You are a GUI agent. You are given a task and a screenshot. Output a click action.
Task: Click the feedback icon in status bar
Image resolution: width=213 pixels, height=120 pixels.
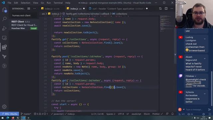167,114
